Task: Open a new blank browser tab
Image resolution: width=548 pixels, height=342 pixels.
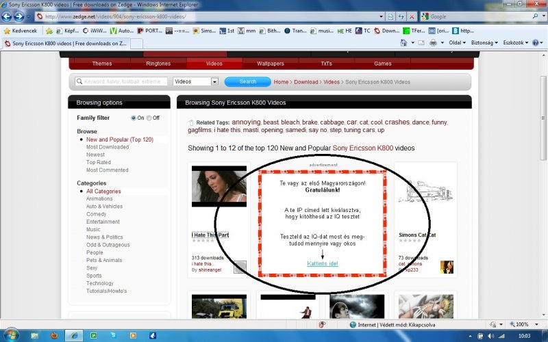Action: 136,44
